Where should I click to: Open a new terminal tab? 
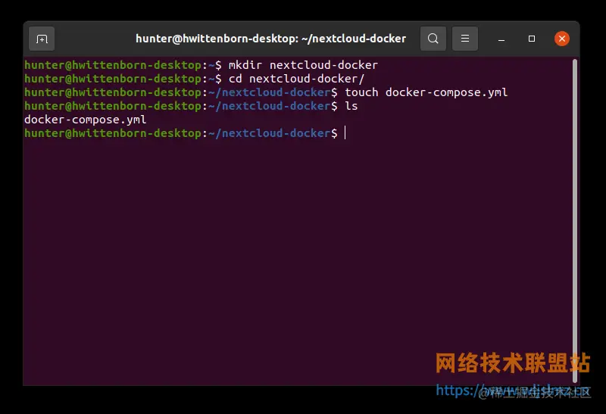coord(42,39)
